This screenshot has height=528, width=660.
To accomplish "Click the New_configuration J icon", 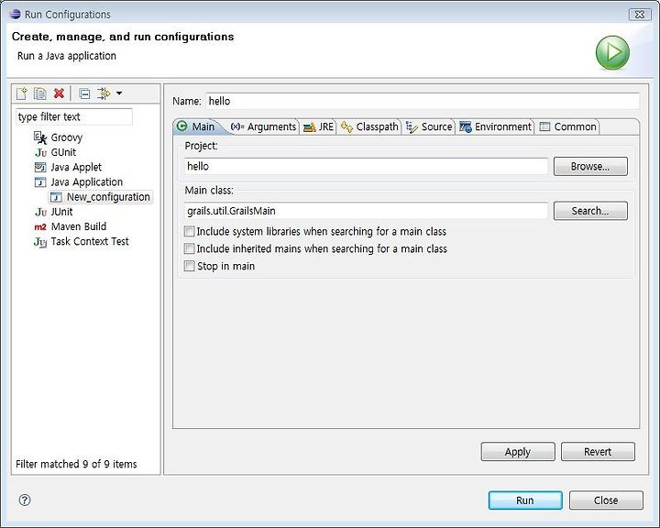I will click(56, 197).
